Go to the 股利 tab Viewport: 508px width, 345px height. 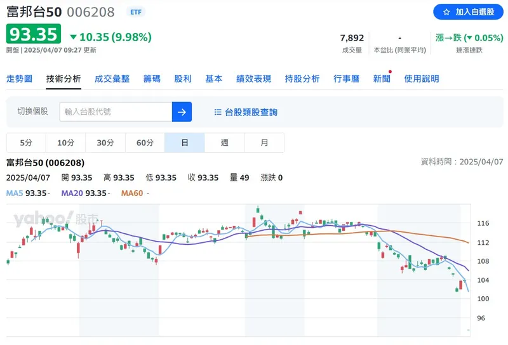tap(183, 79)
